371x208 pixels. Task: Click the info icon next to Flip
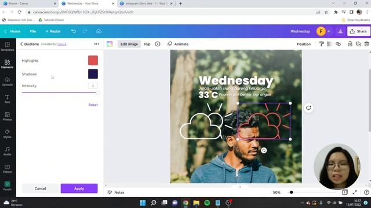[x=158, y=44]
